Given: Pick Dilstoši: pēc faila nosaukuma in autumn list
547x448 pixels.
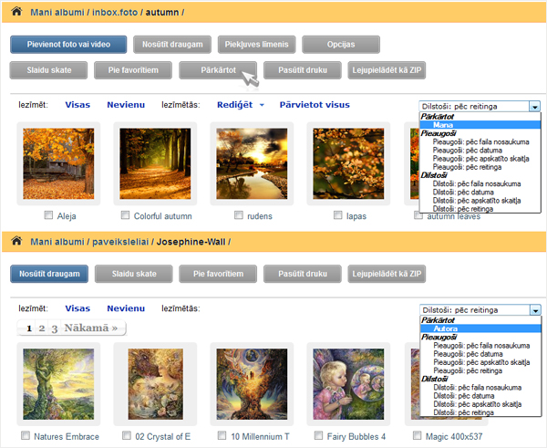Looking at the screenshot, I should pyautogui.click(x=480, y=183).
